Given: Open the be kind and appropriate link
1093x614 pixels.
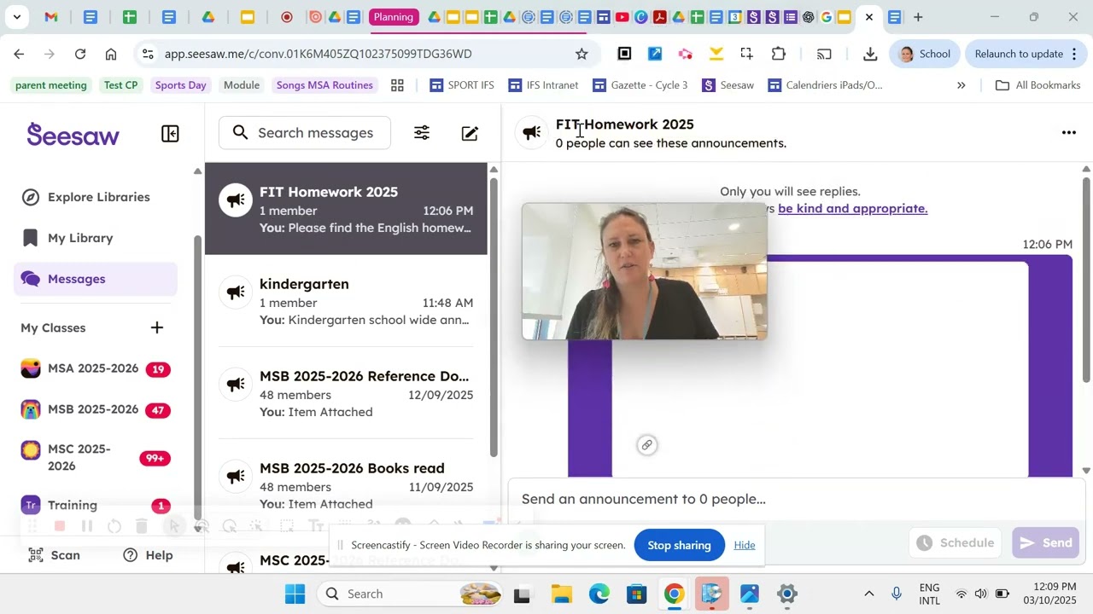Looking at the screenshot, I should point(852,208).
